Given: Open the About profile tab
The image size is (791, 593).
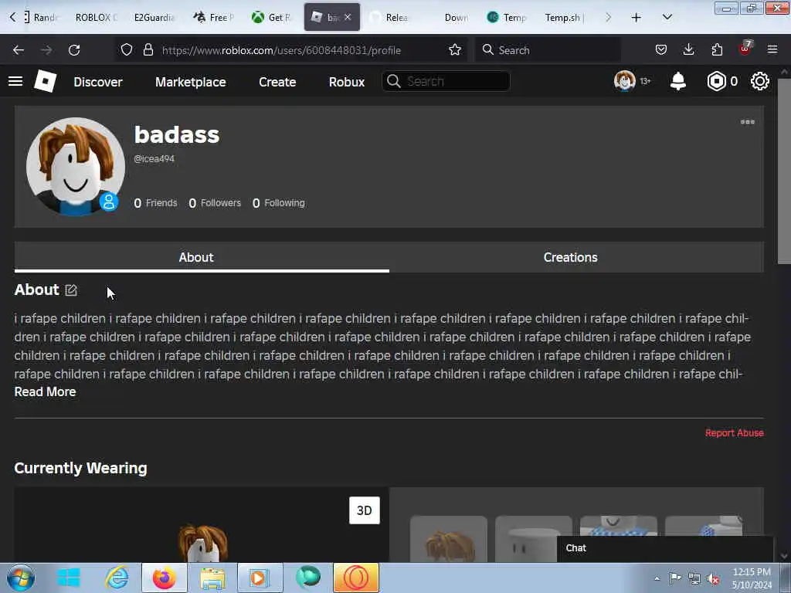Looking at the screenshot, I should tap(202, 257).
